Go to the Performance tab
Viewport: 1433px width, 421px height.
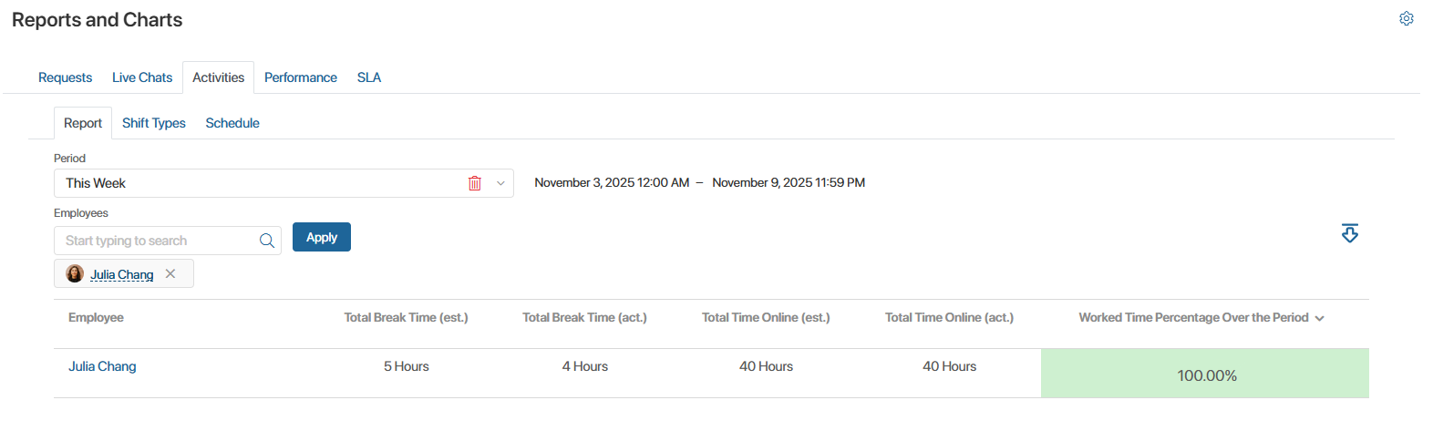coord(300,77)
